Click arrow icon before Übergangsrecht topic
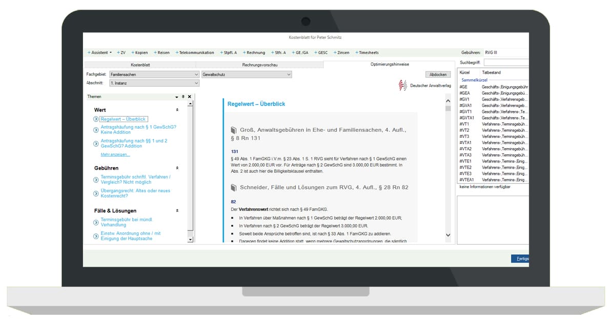The width and height of the screenshot is (615, 326). (96, 193)
